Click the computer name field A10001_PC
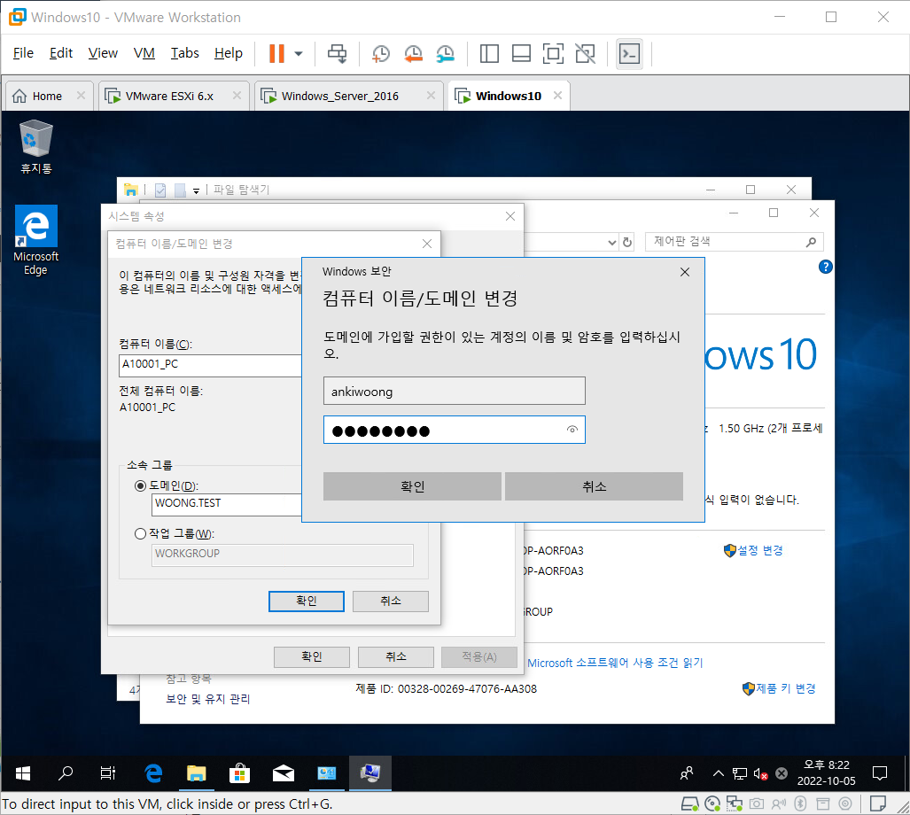Viewport: 910px width, 815px height. pos(209,365)
